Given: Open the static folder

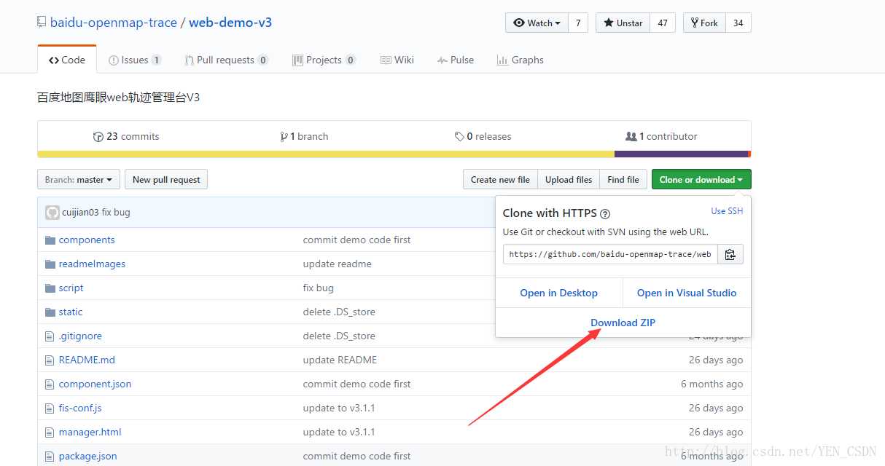Looking at the screenshot, I should [x=71, y=312].
